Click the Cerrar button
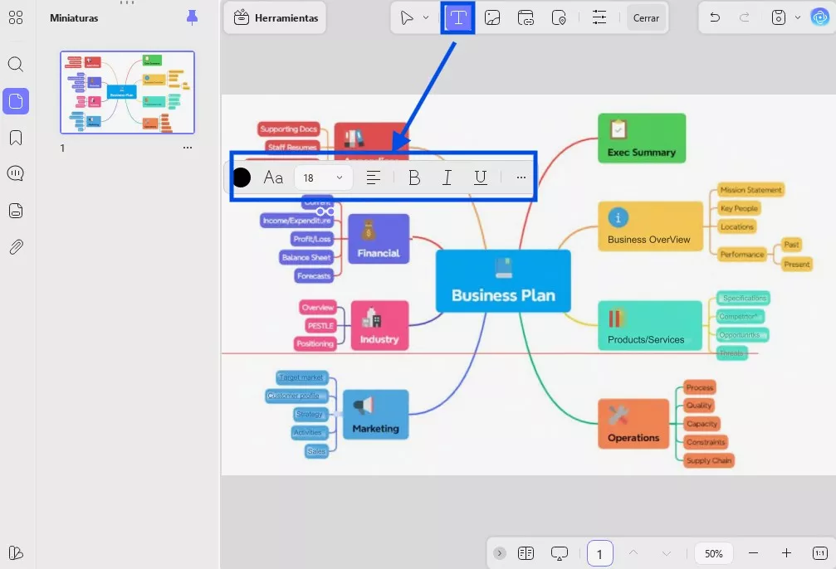The image size is (836, 569). 646,18
